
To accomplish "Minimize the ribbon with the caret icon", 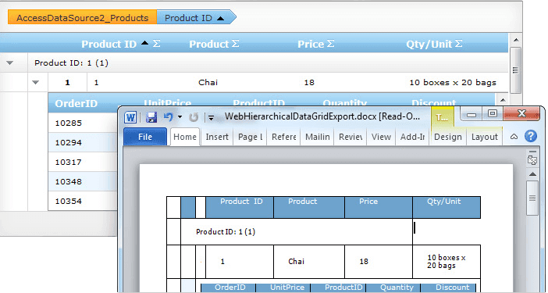I will [x=514, y=137].
